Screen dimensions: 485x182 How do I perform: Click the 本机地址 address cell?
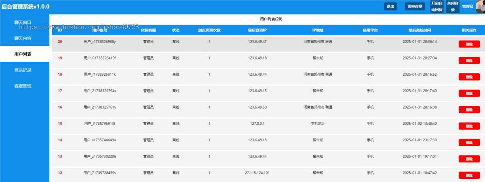click(318, 124)
